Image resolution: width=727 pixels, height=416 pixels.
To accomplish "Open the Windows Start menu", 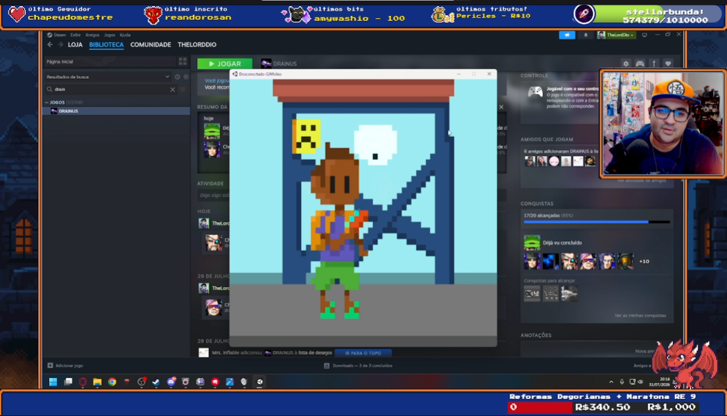I will tap(53, 382).
